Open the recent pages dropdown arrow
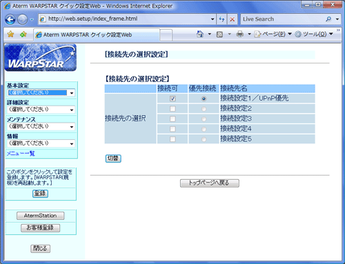The width and height of the screenshot is (345, 264). [32, 19]
